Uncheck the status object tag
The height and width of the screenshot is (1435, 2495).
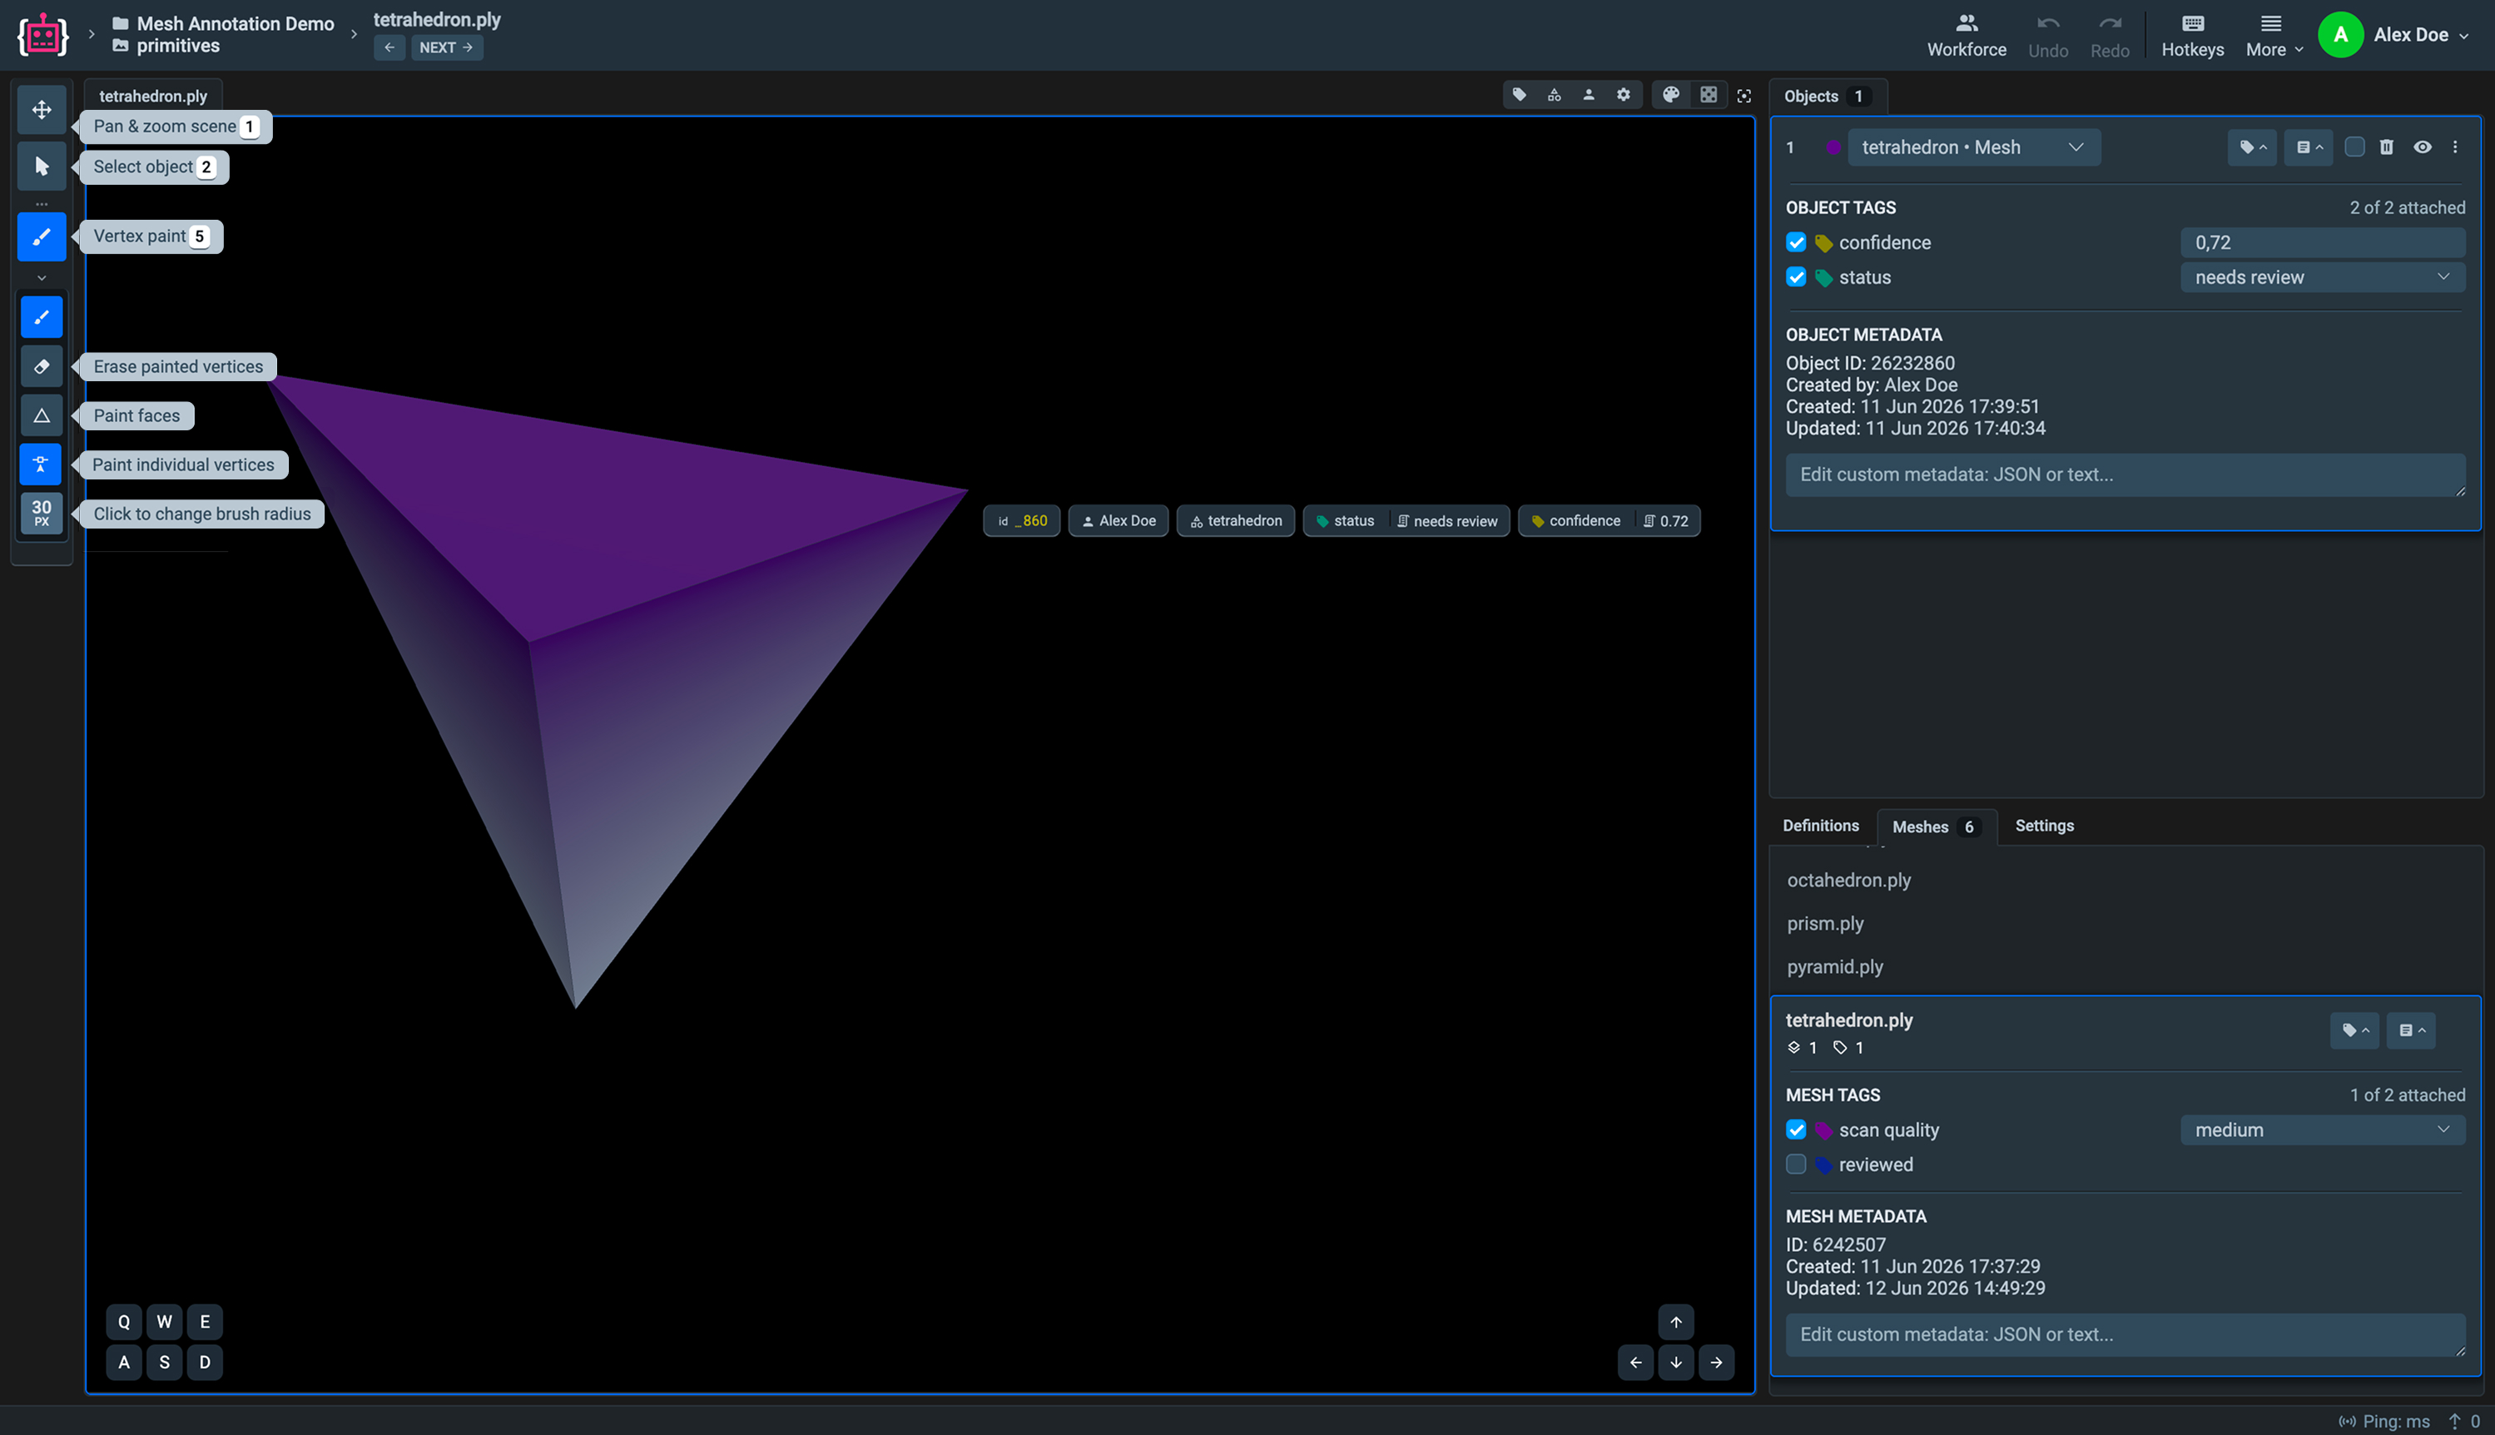pos(1795,278)
